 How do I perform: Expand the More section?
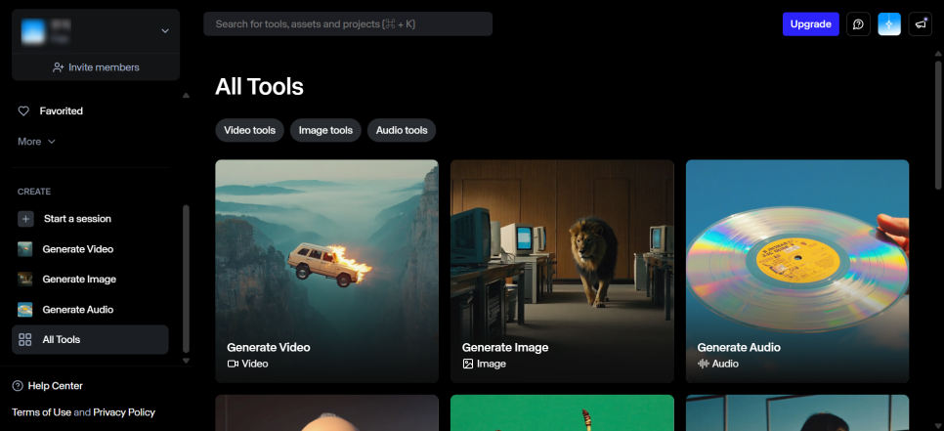(x=37, y=142)
